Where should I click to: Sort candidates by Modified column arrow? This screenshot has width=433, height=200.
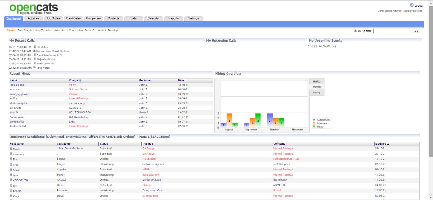[388, 144]
